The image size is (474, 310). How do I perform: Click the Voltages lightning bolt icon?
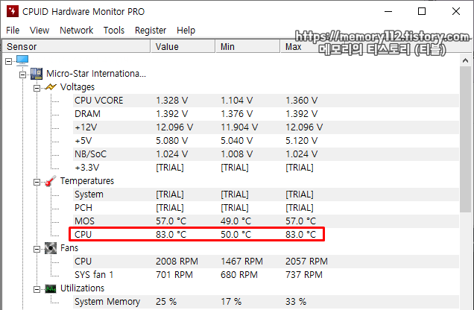[x=51, y=87]
